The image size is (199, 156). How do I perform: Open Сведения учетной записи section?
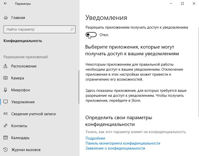[34, 114]
